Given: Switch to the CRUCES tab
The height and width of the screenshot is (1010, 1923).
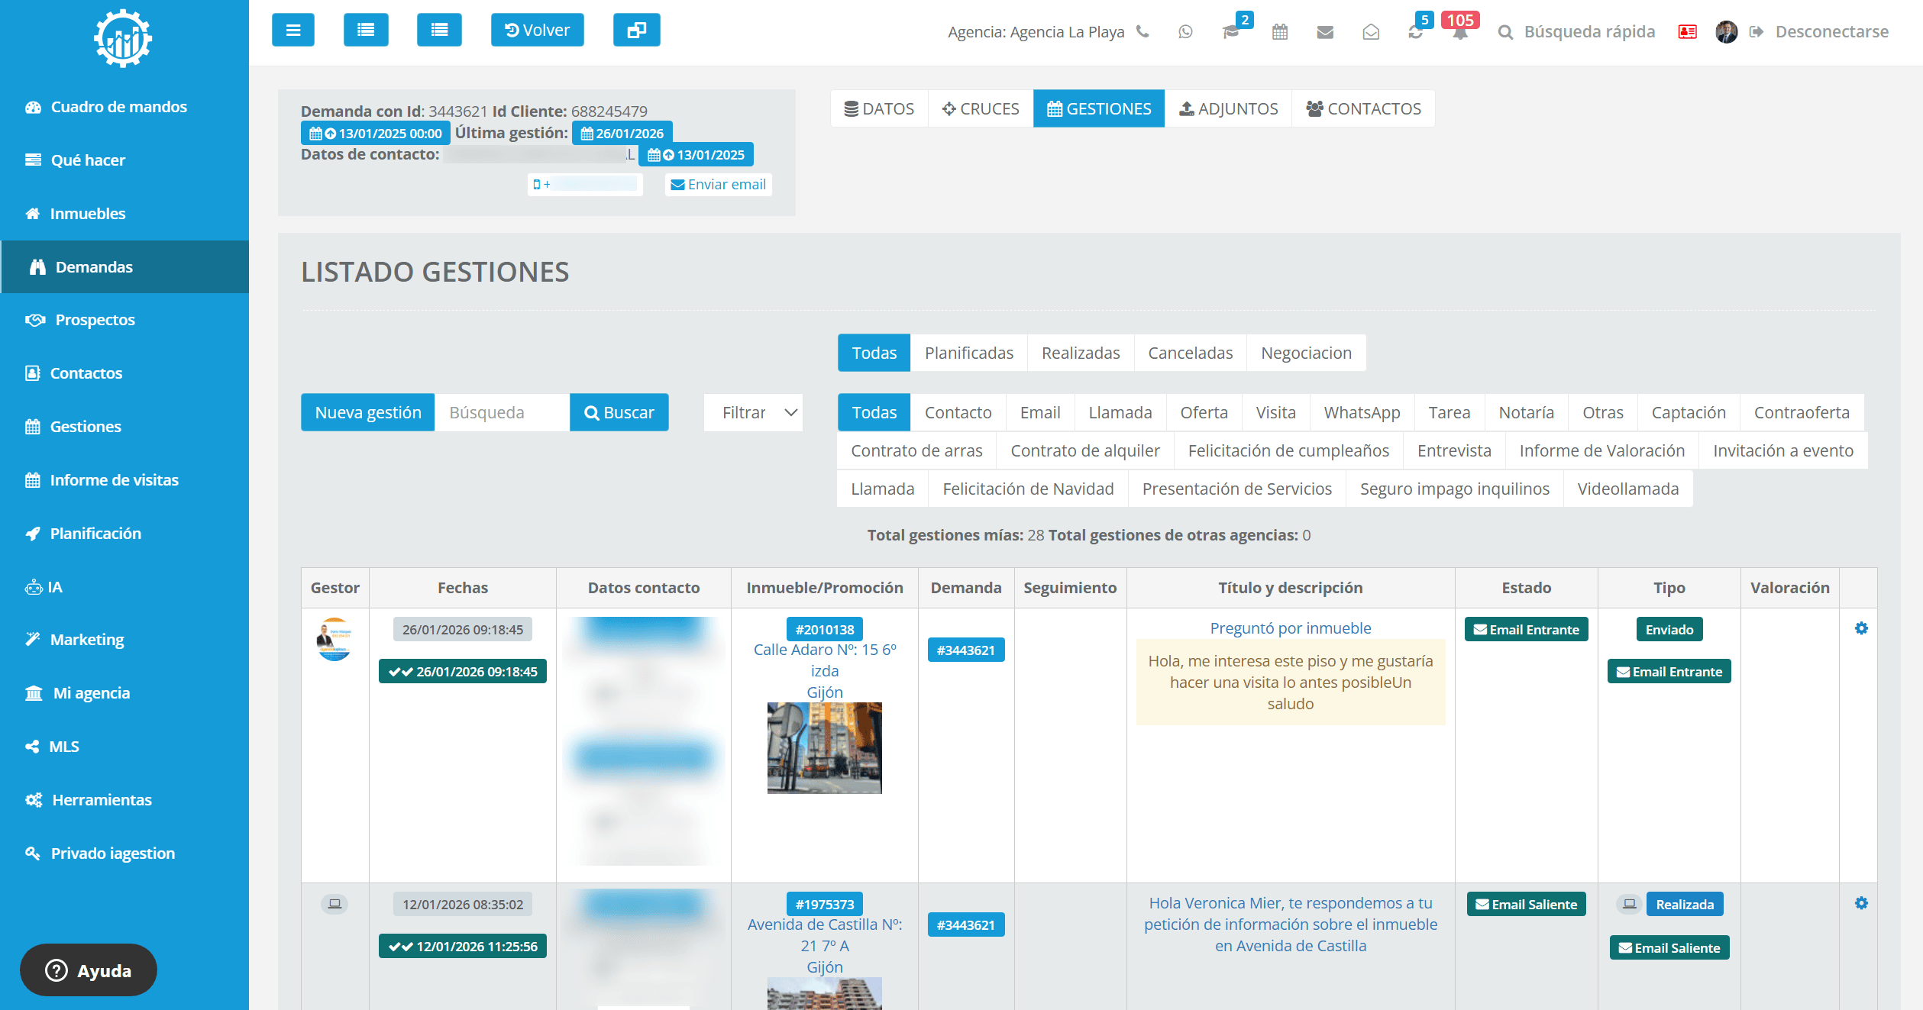Looking at the screenshot, I should tap(981, 108).
